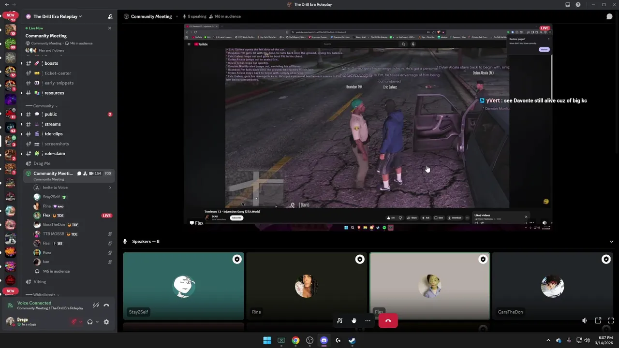
Task: Open the role-claim channel
Action: (68, 153)
